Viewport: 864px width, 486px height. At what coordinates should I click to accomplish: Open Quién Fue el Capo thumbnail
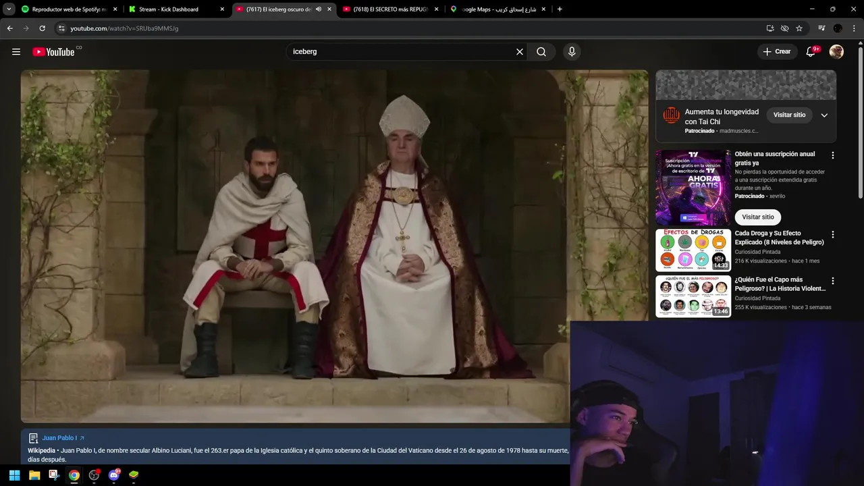coord(693,296)
